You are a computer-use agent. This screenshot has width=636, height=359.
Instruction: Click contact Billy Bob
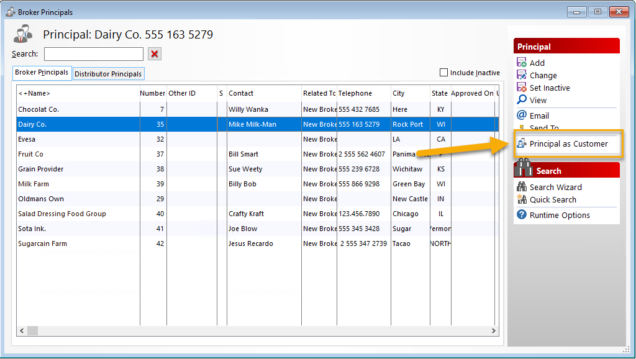point(243,184)
